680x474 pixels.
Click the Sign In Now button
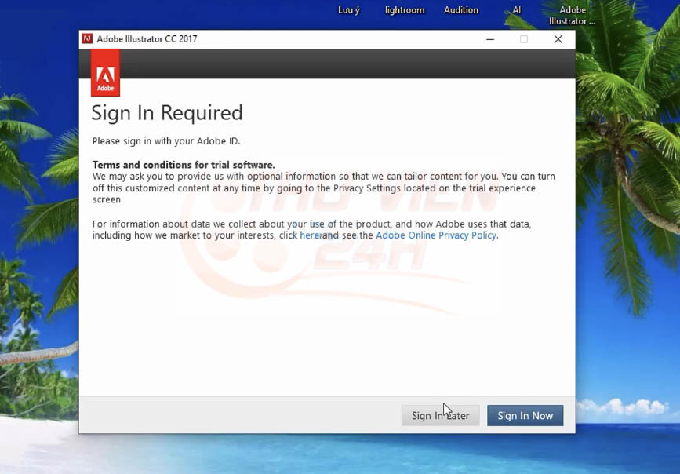[525, 415]
